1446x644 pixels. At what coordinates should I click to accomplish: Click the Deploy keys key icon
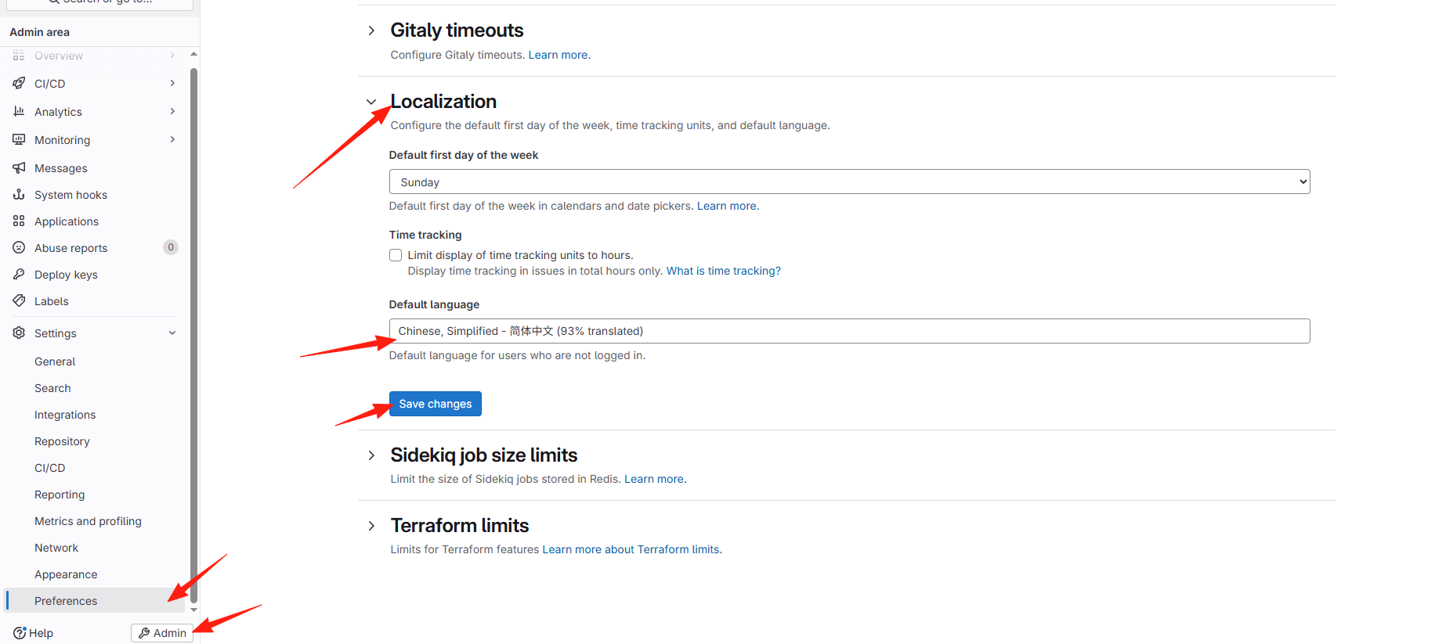pyautogui.click(x=19, y=274)
